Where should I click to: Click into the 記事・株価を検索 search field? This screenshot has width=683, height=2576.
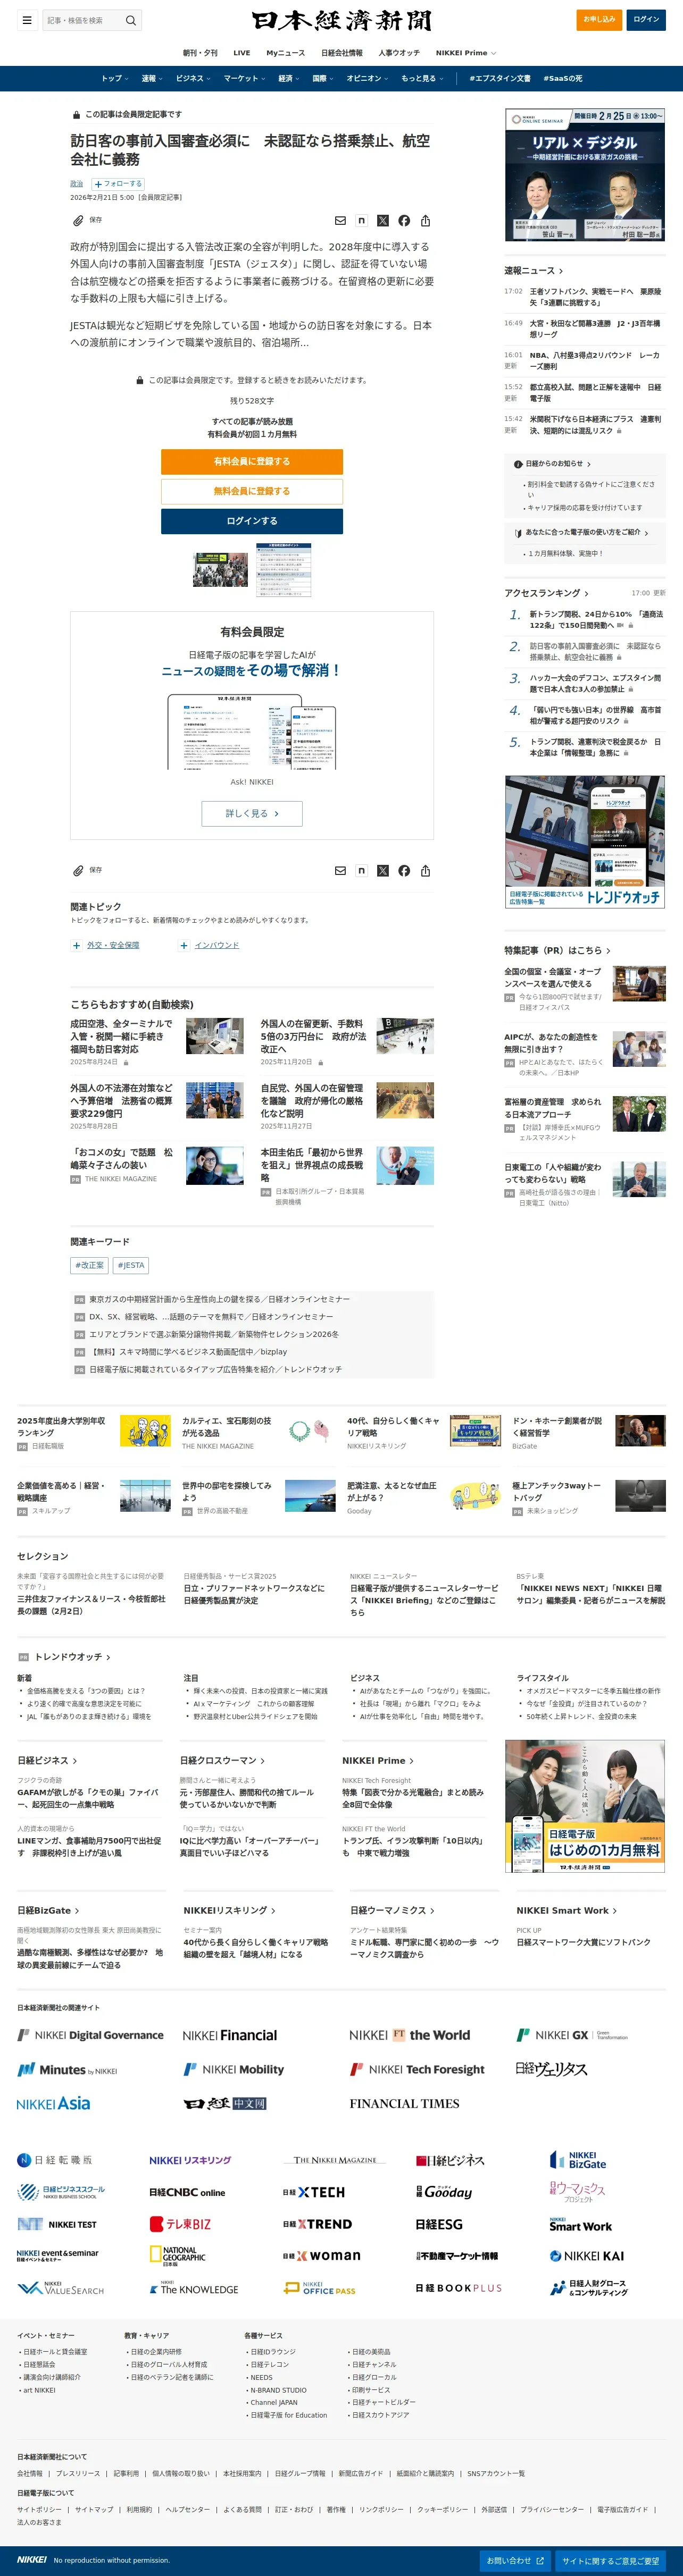coord(83,20)
